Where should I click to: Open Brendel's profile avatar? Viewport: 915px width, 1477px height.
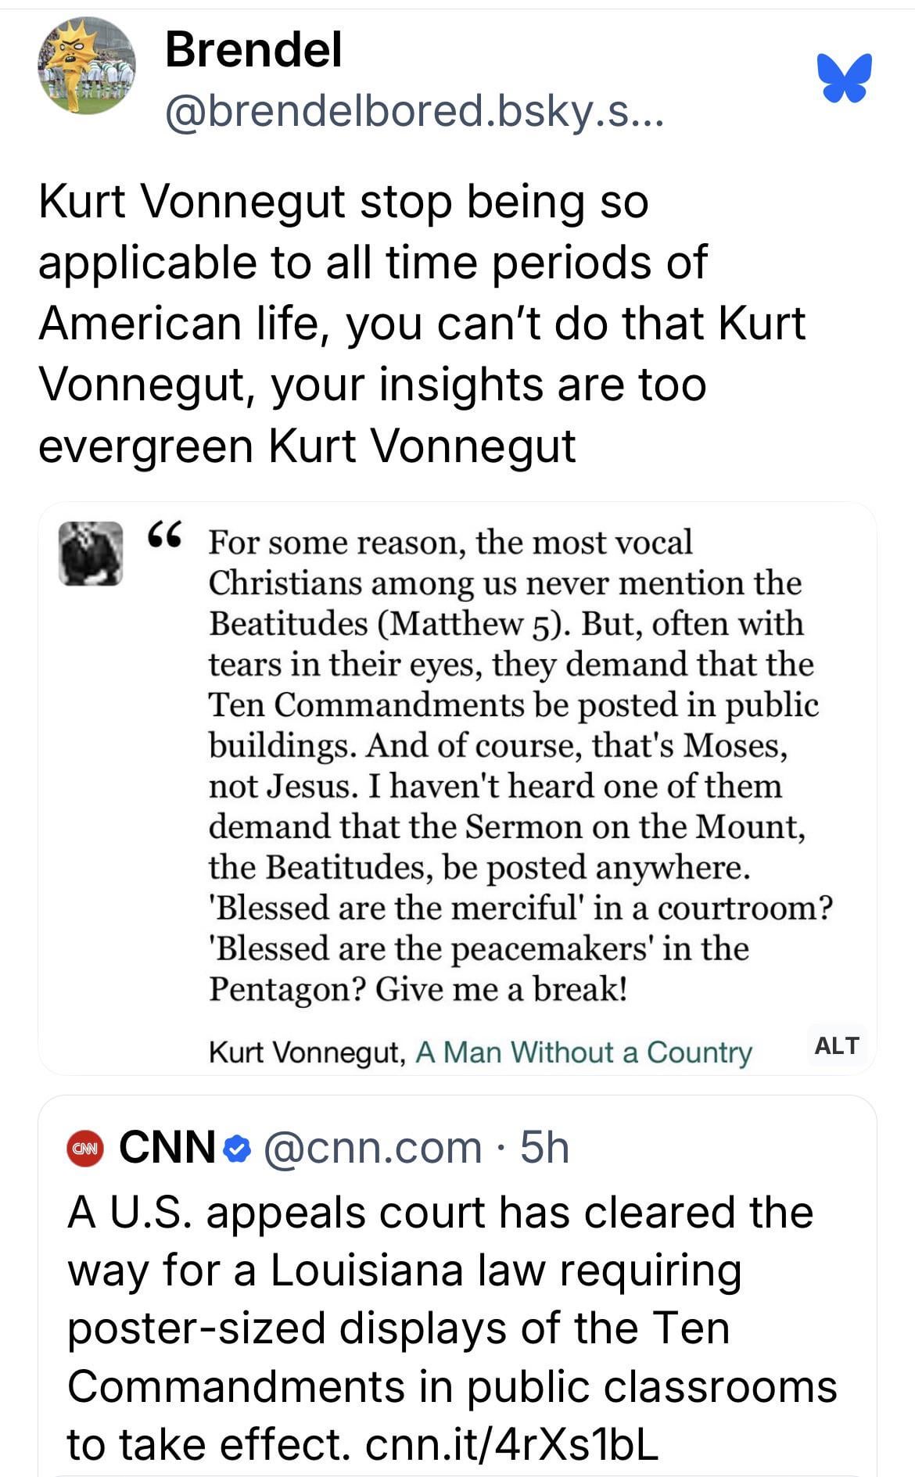point(86,66)
